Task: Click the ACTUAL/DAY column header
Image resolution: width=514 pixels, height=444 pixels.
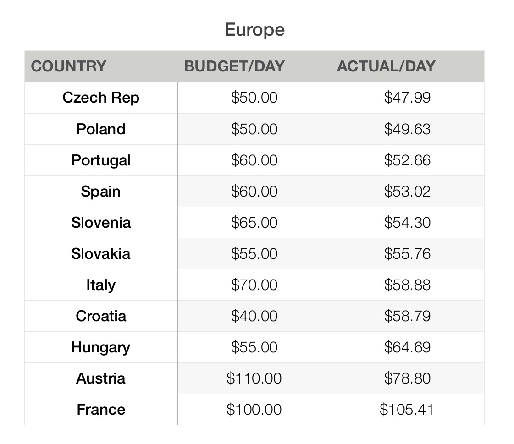Action: pos(386,66)
